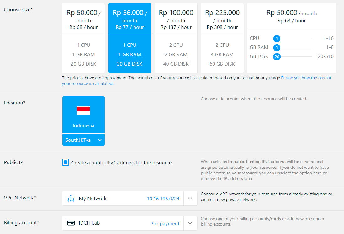
Task: Click the Pre-payment billing label
Action: [x=165, y=224]
